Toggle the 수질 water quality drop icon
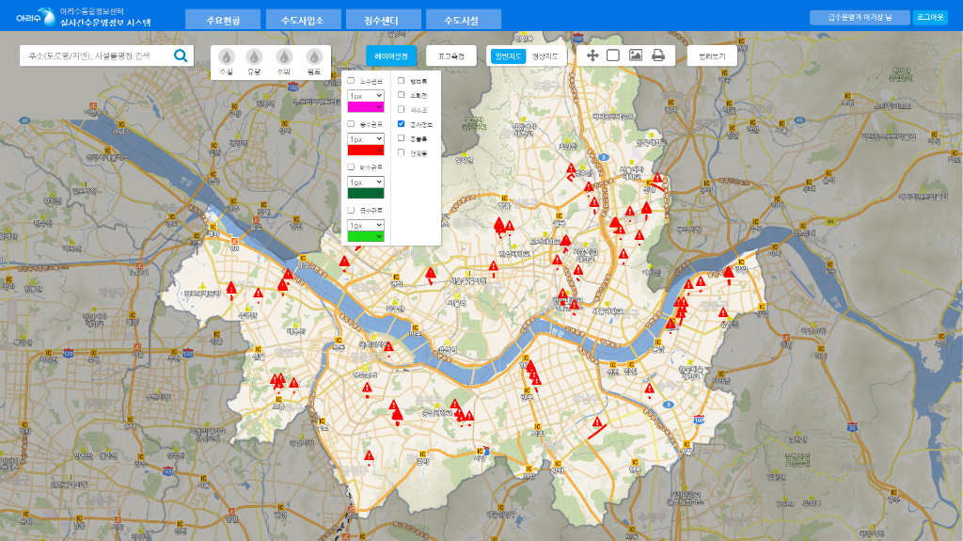 [226, 57]
